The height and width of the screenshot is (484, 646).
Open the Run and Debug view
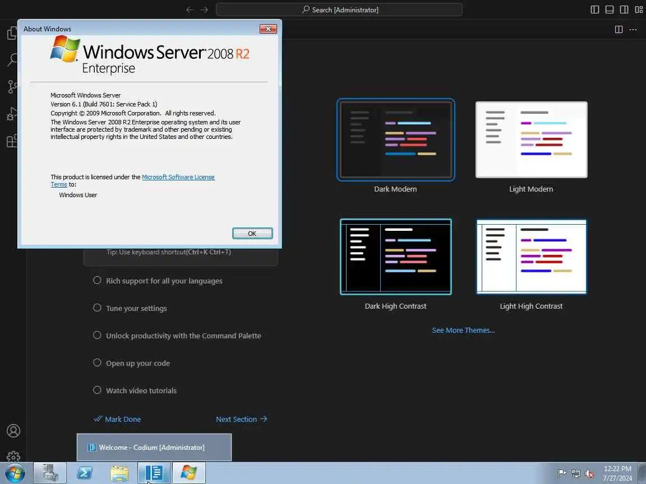click(12, 114)
